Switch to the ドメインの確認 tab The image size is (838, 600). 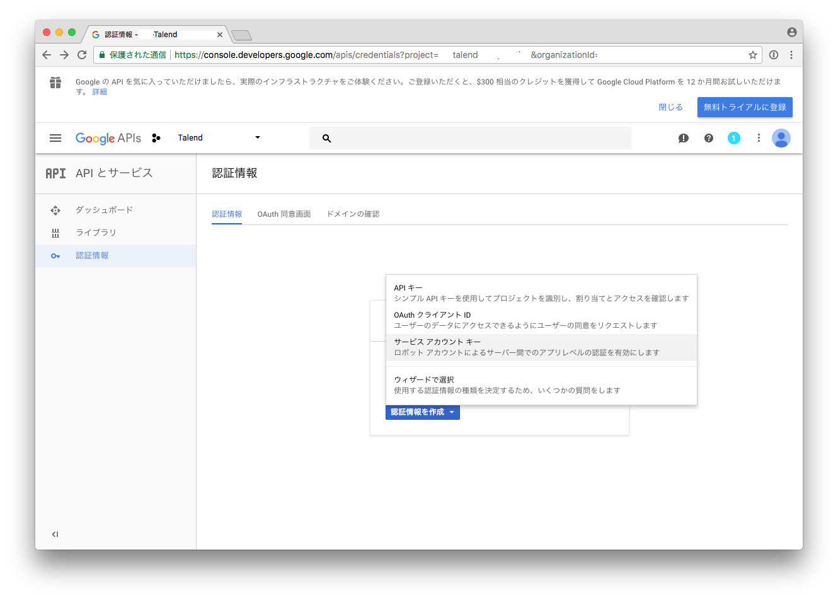pyautogui.click(x=352, y=214)
